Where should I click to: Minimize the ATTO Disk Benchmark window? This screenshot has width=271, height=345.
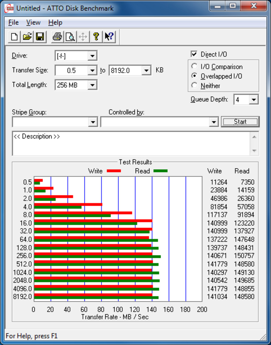point(217,6)
